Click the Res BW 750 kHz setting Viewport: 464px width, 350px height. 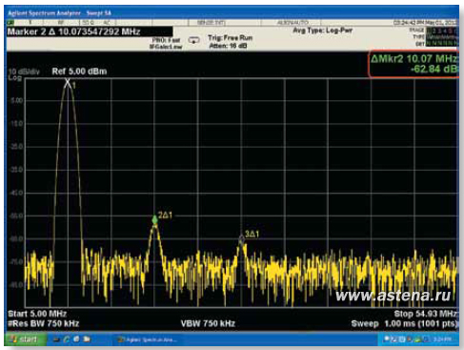44,324
